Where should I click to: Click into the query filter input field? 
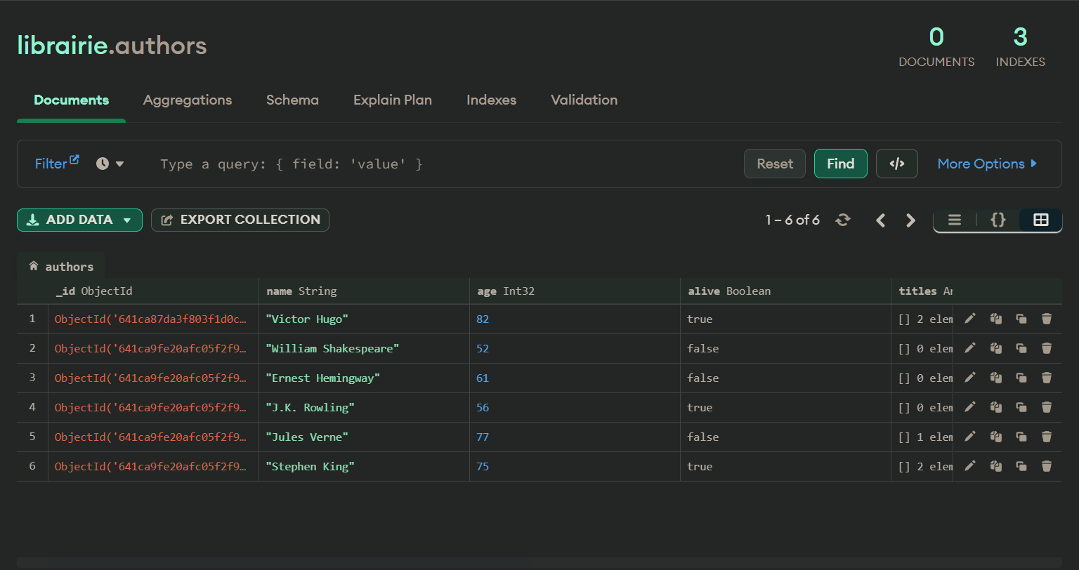pos(443,164)
